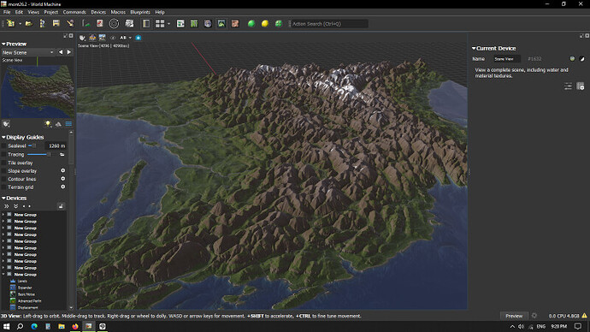
Task: Toggle the half-circle icon beside the device name
Action: pos(582,59)
